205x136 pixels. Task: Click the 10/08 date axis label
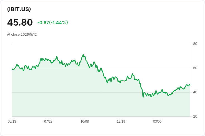coord(85,122)
